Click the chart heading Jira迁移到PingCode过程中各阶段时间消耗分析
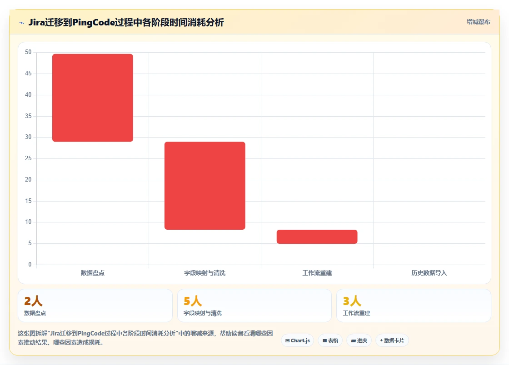 [126, 22]
